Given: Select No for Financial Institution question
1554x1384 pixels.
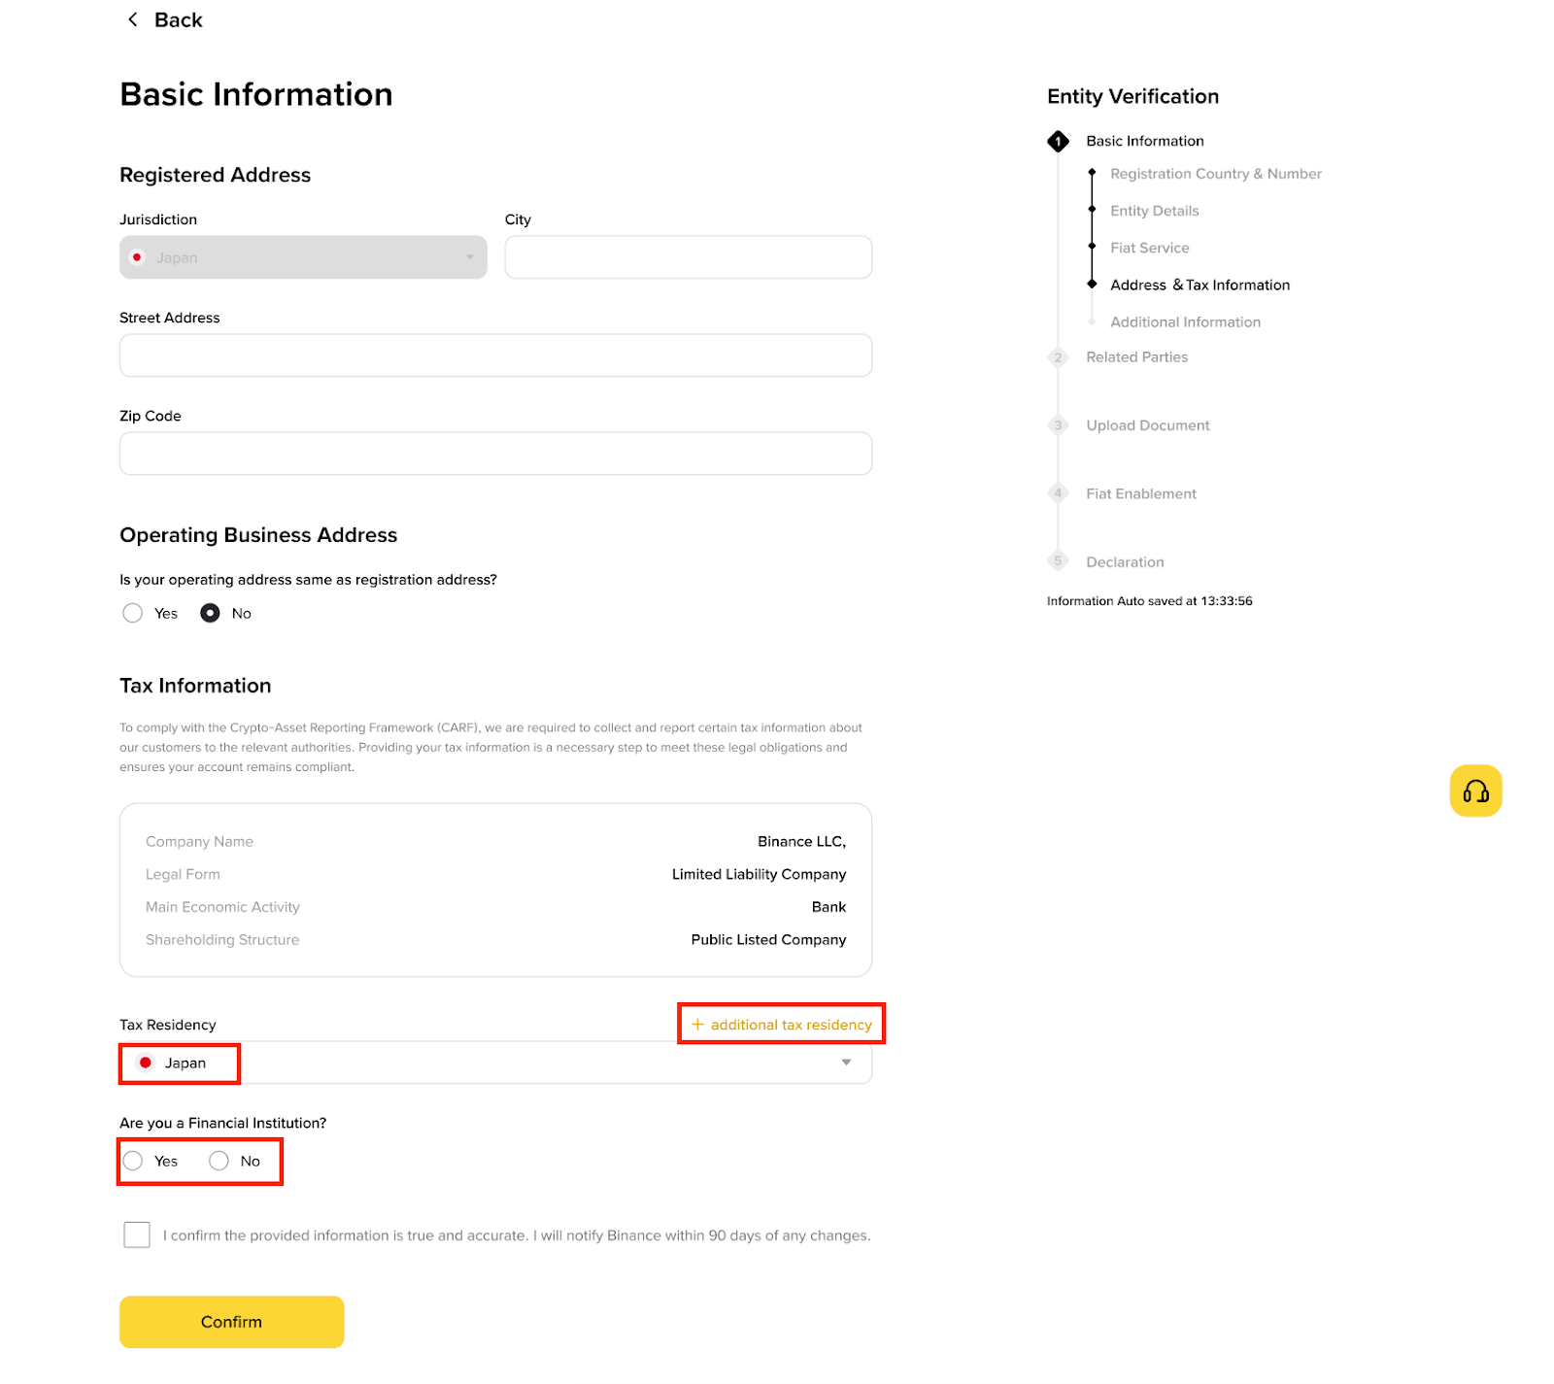Looking at the screenshot, I should click(219, 1161).
